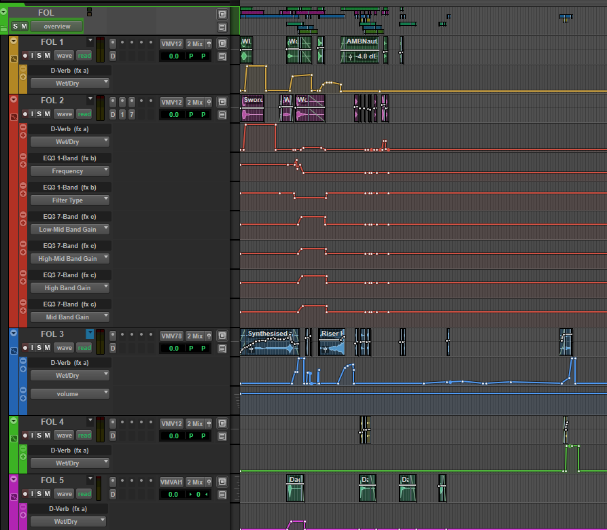
Task: Click FOL 5 pan value 0
Action: pos(198,495)
